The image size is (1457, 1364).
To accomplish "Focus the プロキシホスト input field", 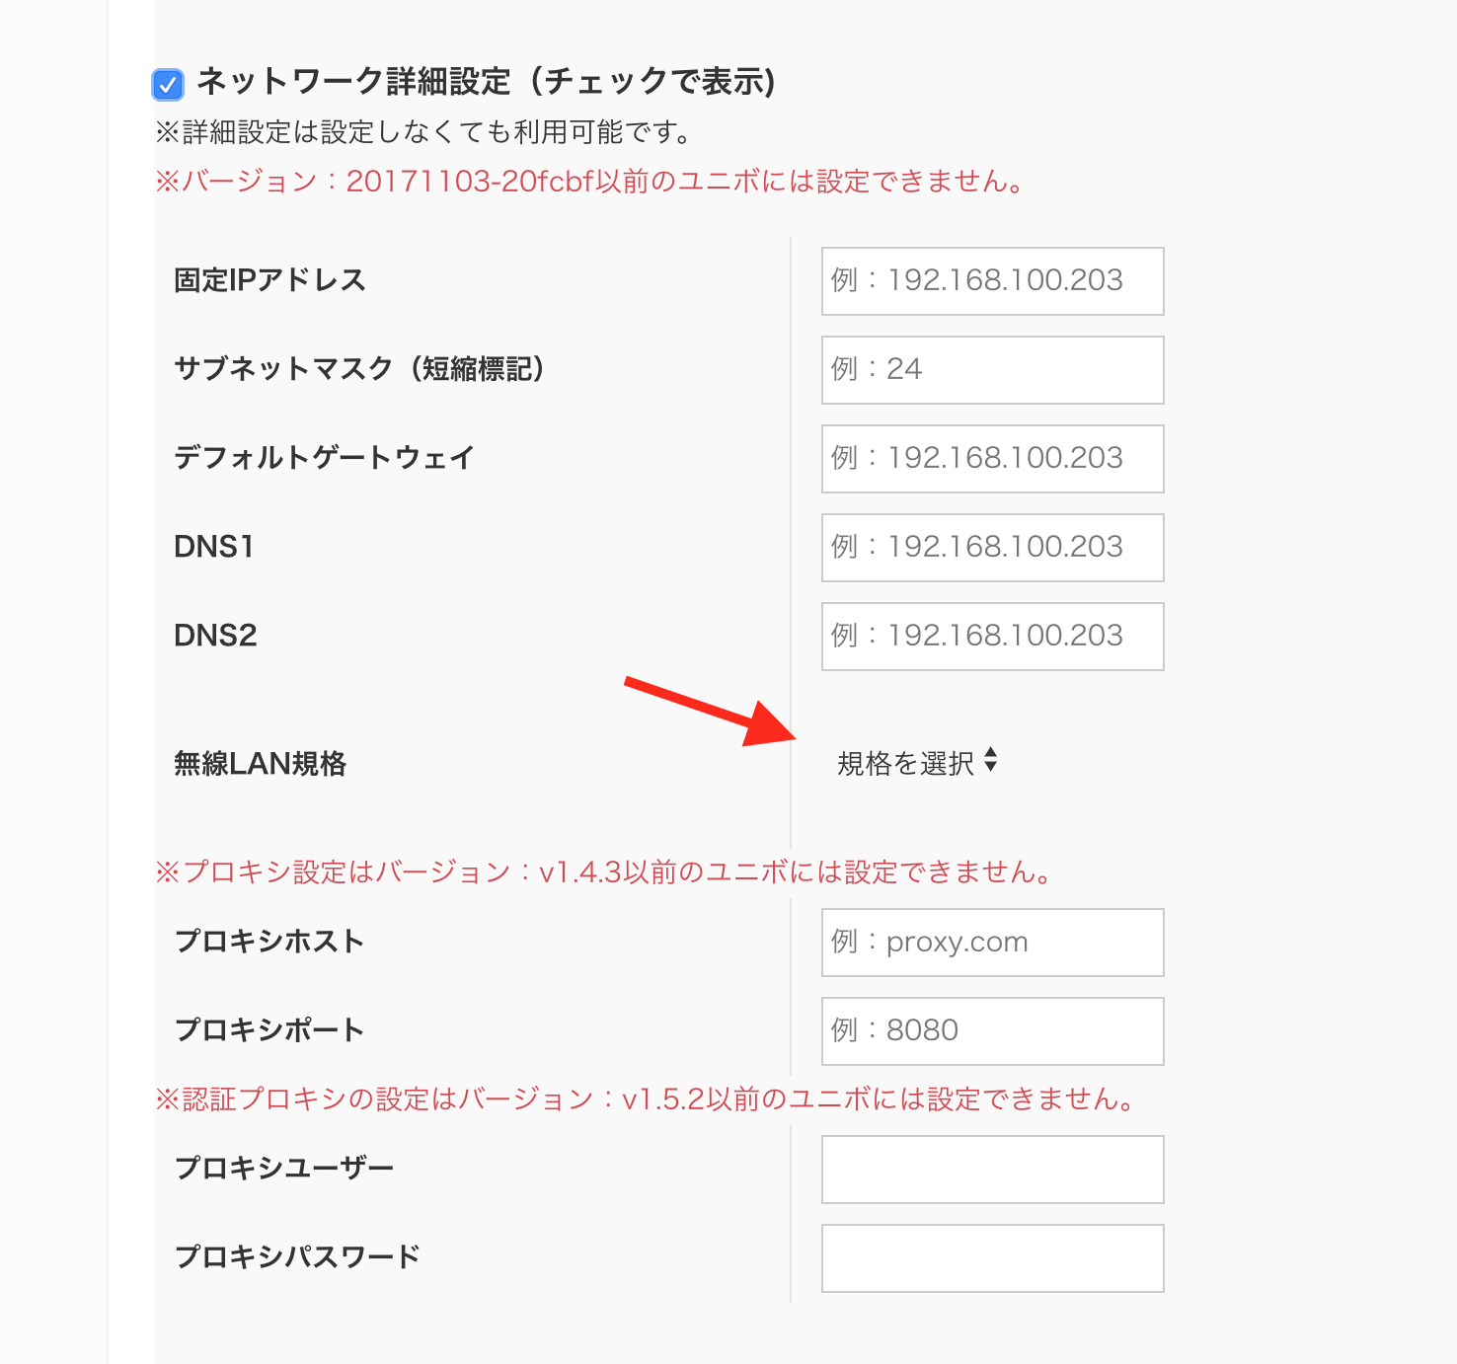I will tap(993, 943).
